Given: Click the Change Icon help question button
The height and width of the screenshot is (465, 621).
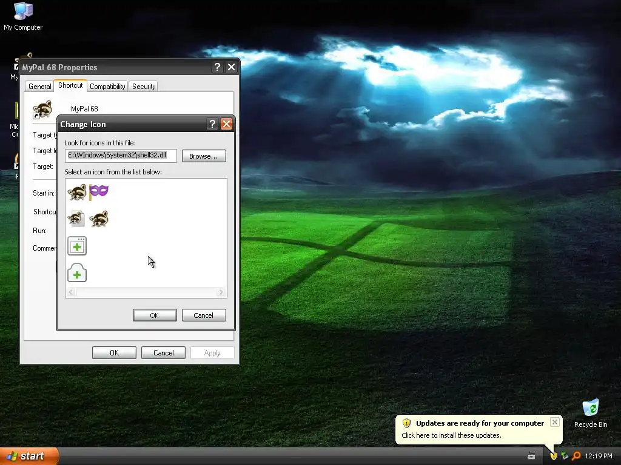Looking at the screenshot, I should tap(212, 124).
